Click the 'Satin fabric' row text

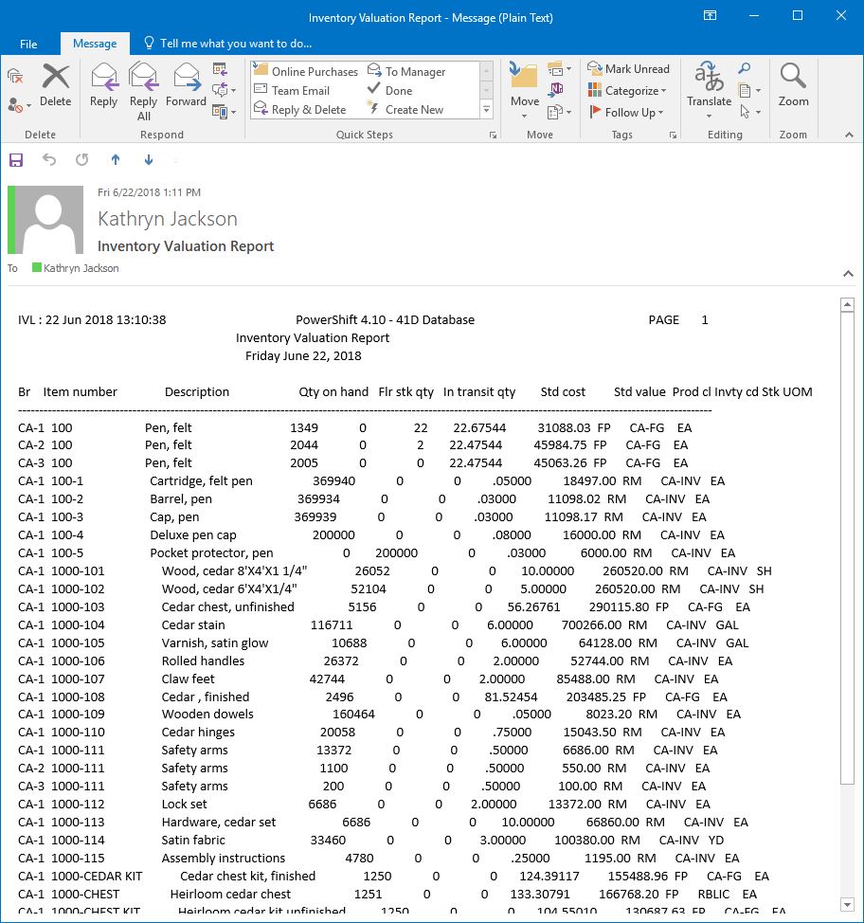coord(193,840)
